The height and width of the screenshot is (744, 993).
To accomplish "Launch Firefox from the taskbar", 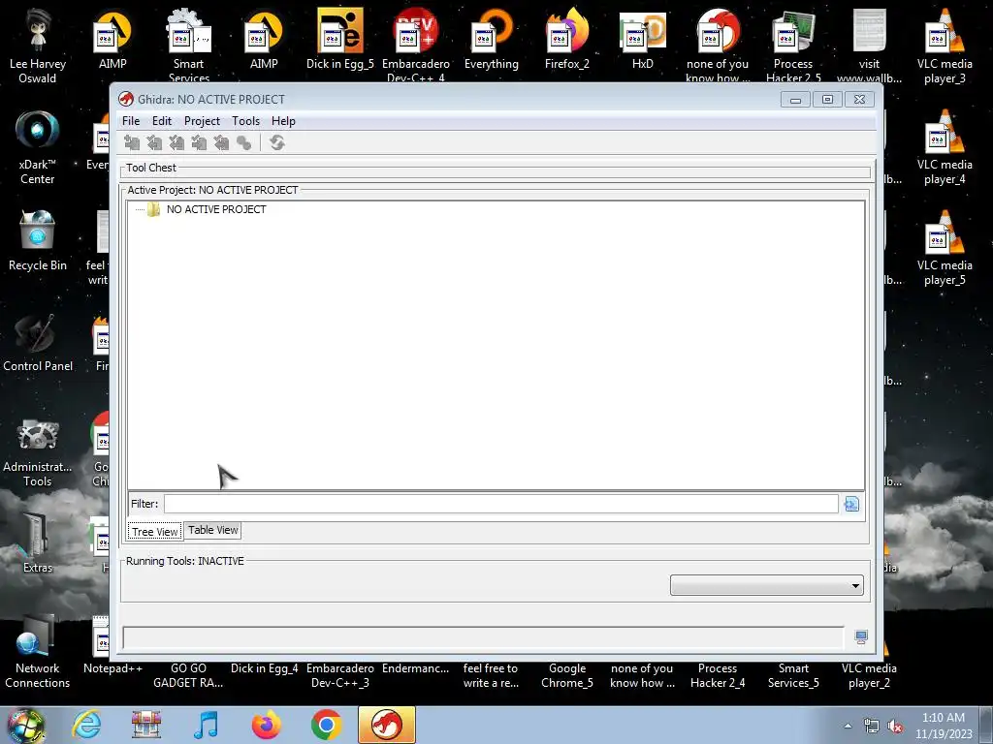I will click(266, 725).
